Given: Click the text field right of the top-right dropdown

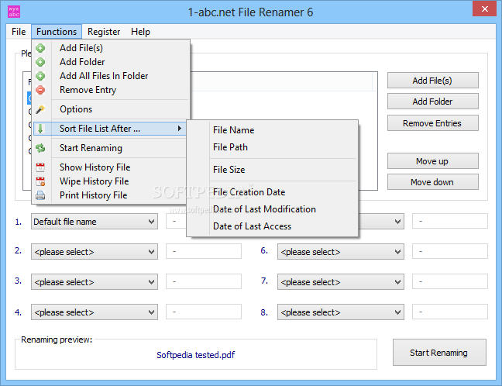Looking at the screenshot, I should pos(450,221).
